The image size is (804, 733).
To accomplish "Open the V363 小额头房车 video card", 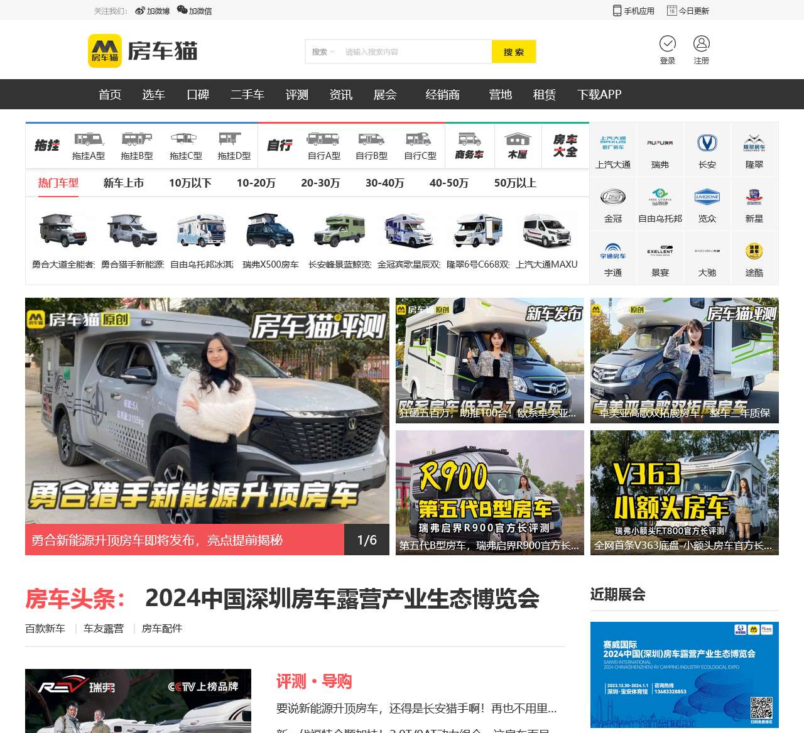I will point(685,492).
